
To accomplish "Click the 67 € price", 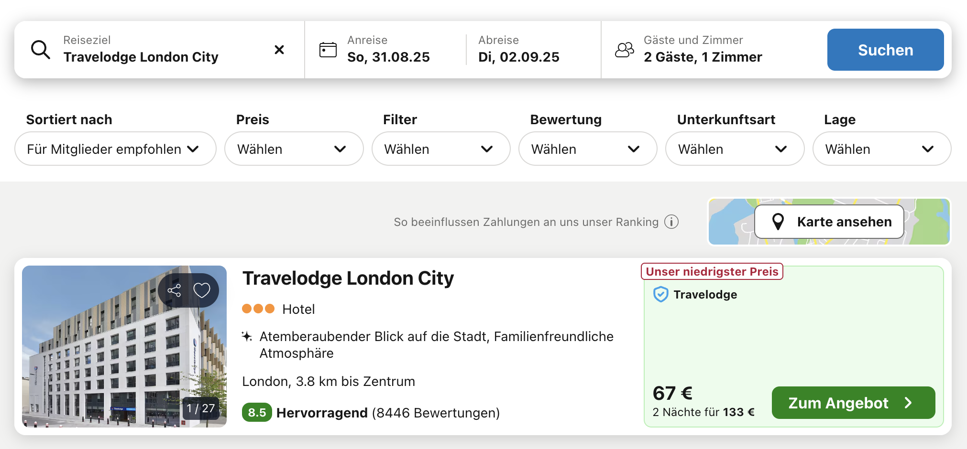I will click(672, 393).
